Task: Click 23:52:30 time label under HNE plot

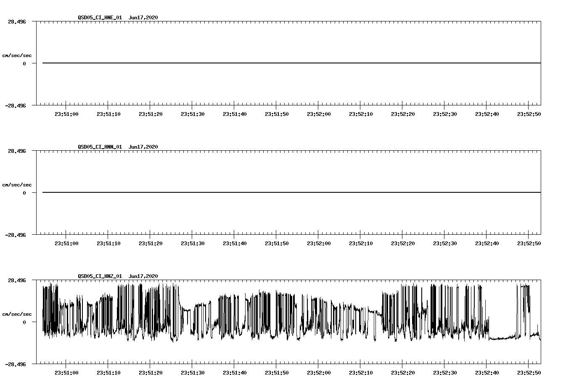Action: pyautogui.click(x=445, y=114)
